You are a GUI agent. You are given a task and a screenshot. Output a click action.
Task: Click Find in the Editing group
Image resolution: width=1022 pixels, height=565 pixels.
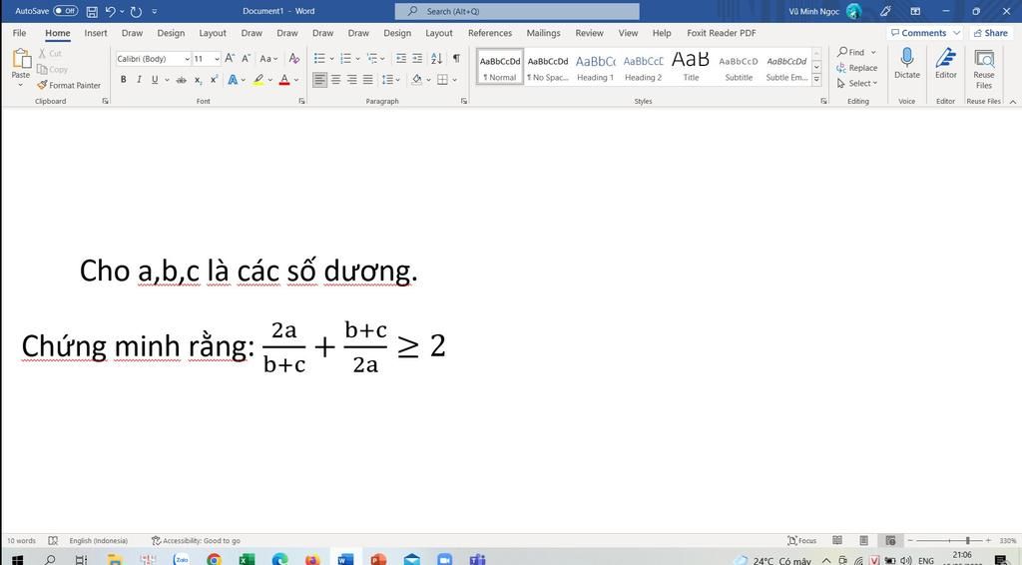(x=851, y=52)
